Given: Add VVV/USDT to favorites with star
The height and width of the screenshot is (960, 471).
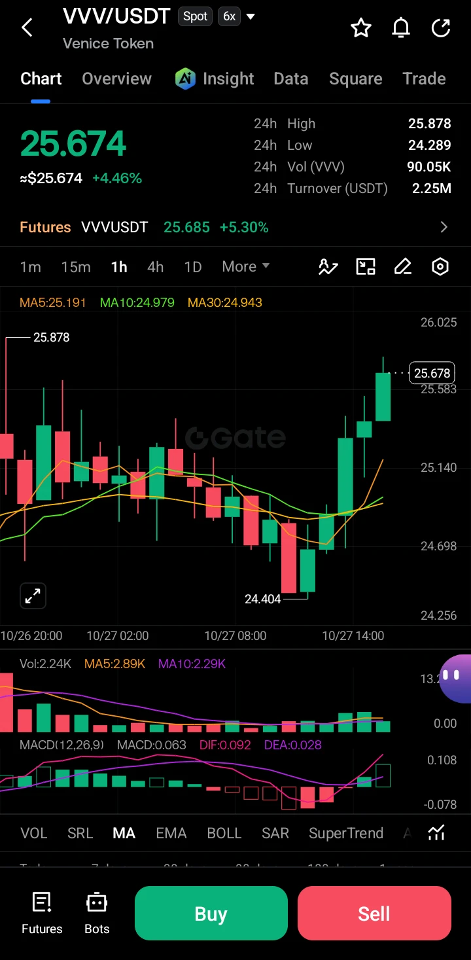Looking at the screenshot, I should pos(361,27).
